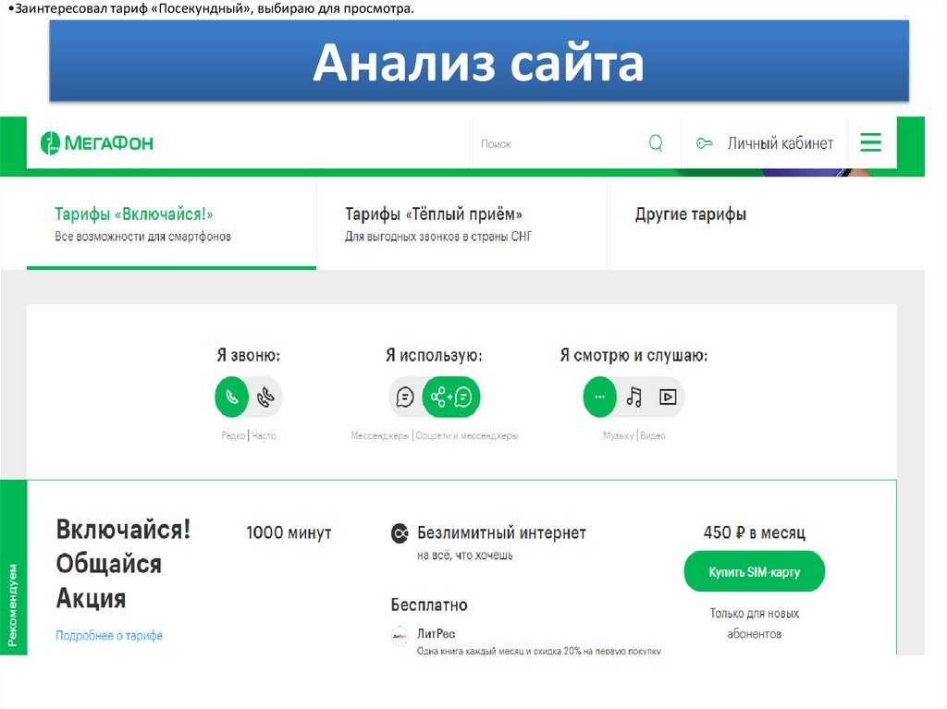Open the Тарифы «Включайся!» tab
This screenshot has width=947, height=709.
pos(171,224)
